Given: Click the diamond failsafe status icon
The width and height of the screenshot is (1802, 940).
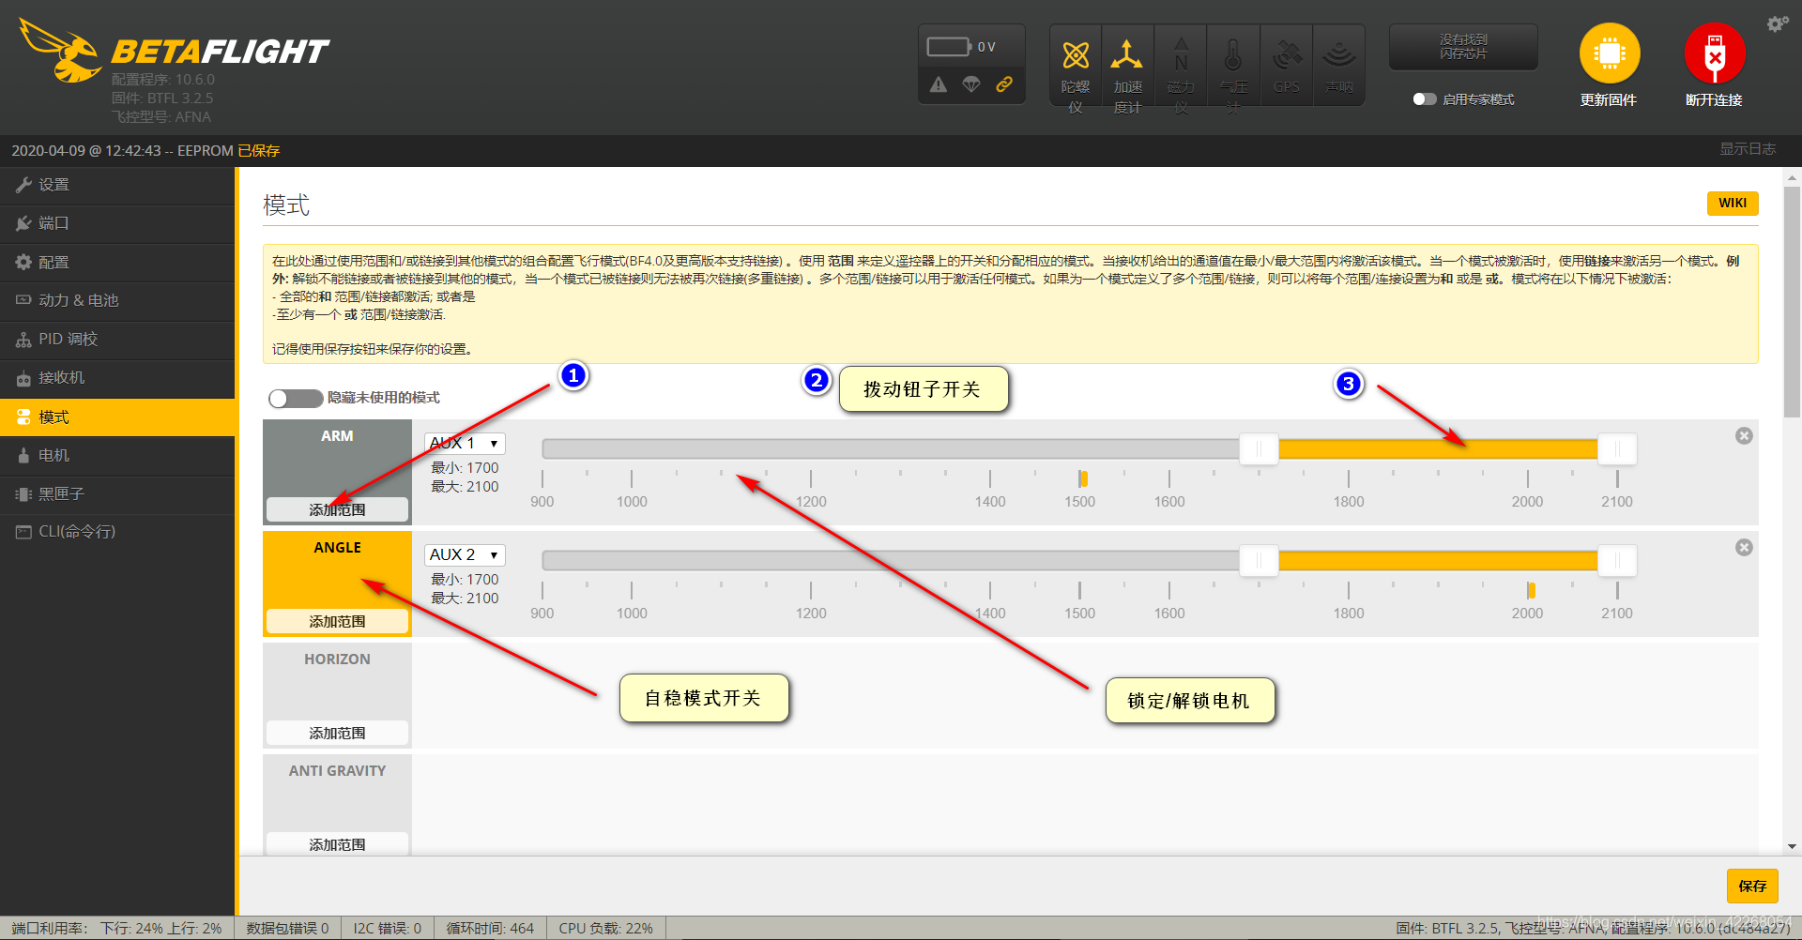Looking at the screenshot, I should pos(971,84).
